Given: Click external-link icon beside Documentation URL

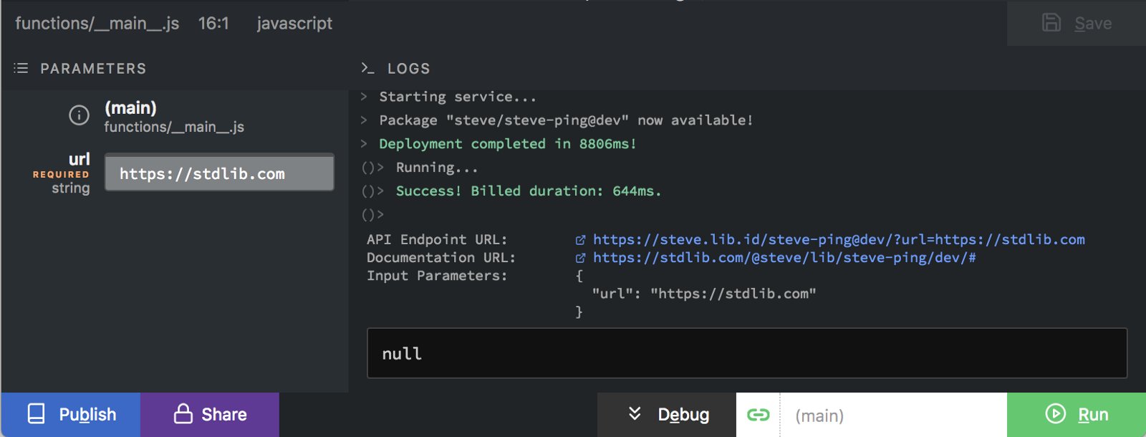Looking at the screenshot, I should click(580, 258).
